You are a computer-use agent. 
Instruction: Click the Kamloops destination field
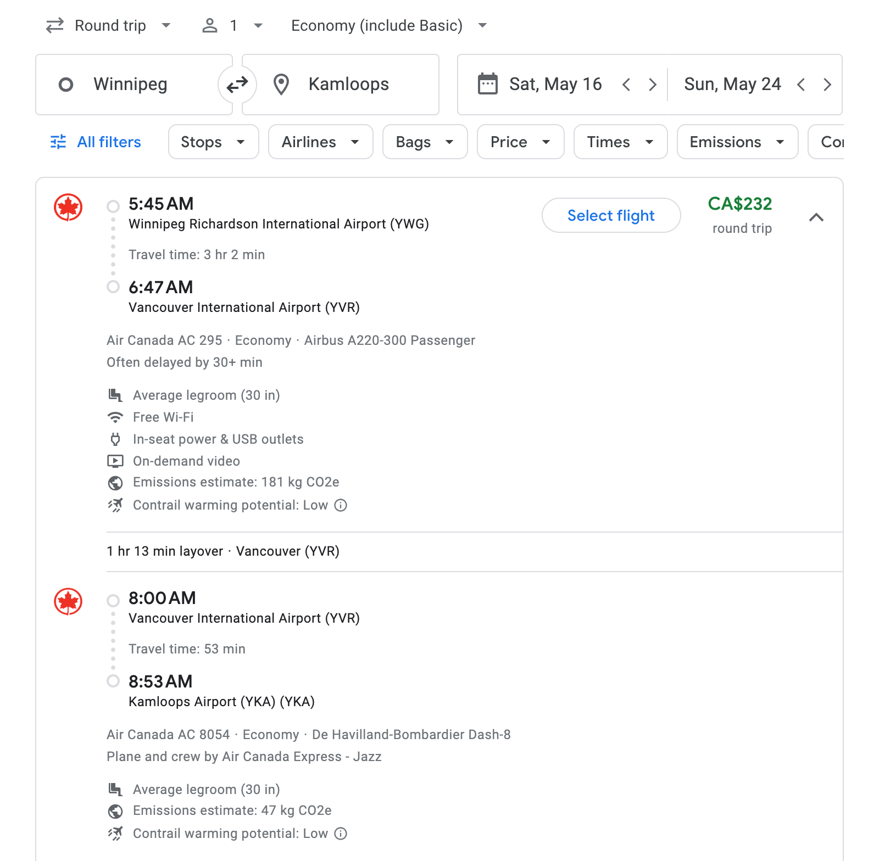[348, 84]
